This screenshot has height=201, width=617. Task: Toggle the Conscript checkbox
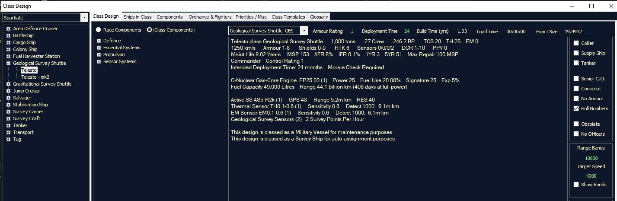point(576,89)
